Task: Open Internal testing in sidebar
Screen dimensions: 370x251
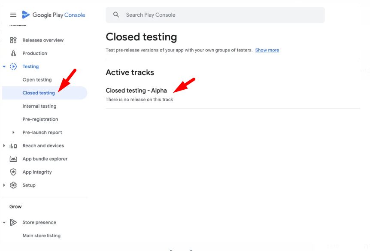Action: coord(39,106)
